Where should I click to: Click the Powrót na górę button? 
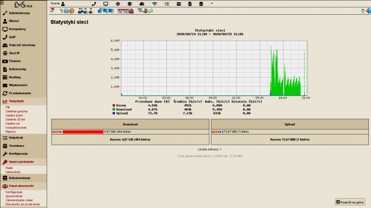[350, 202]
